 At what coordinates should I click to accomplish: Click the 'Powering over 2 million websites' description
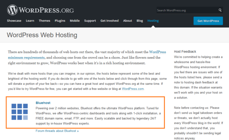tap(98, 116)
